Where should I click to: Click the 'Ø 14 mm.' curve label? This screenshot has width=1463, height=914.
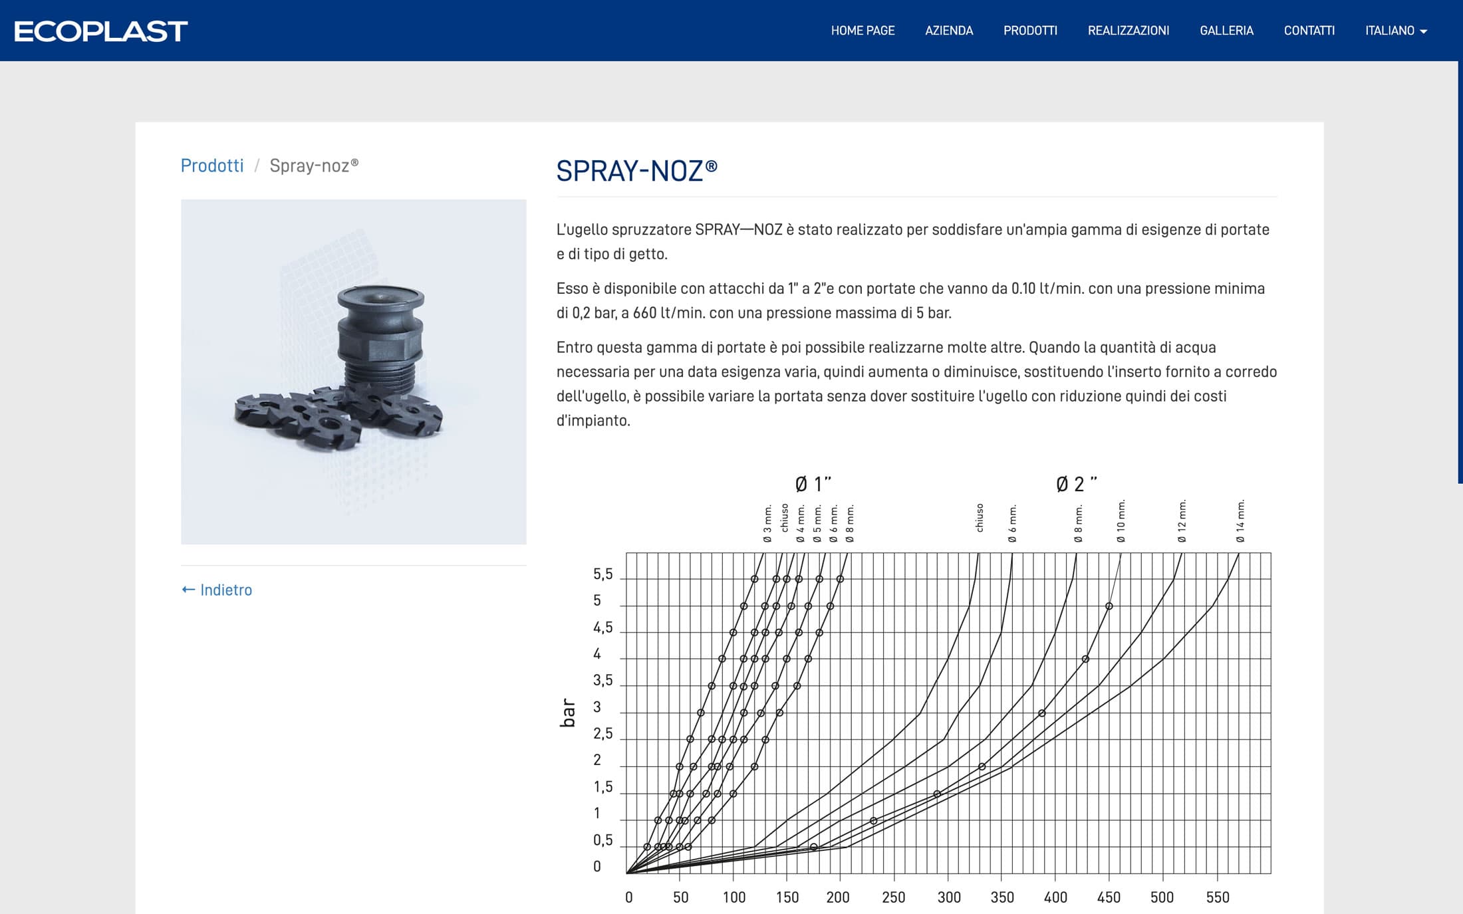(1240, 521)
